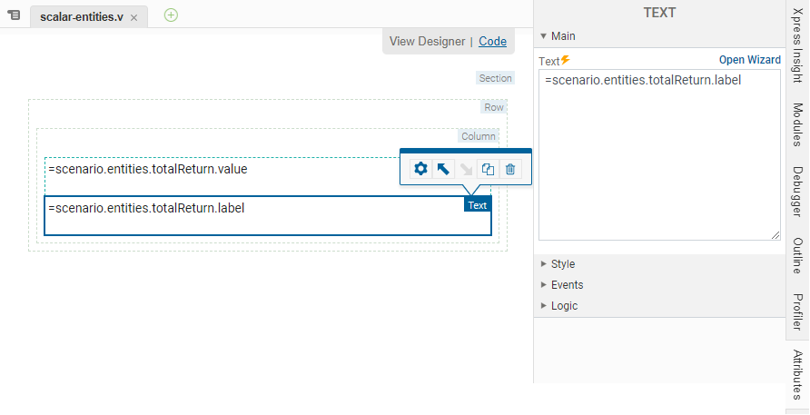
Task: Expand the Logic section
Action: point(564,306)
